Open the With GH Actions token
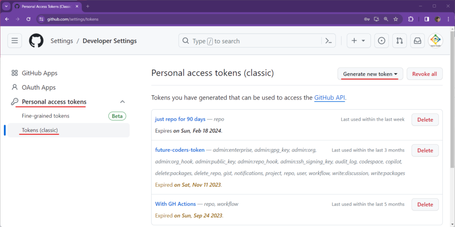Screen dimensions: 455x227 pyautogui.click(x=176, y=204)
